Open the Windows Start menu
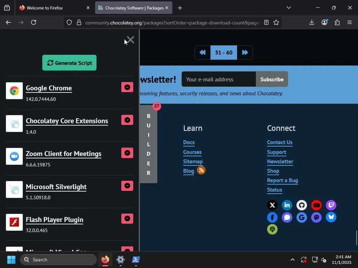Image resolution: width=358 pixels, height=268 pixels. click(x=11, y=260)
